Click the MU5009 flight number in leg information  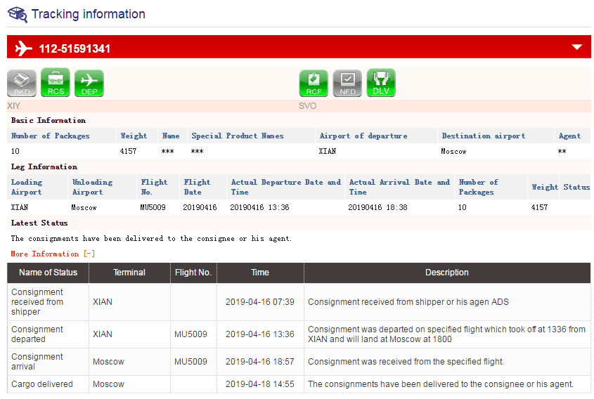click(153, 208)
